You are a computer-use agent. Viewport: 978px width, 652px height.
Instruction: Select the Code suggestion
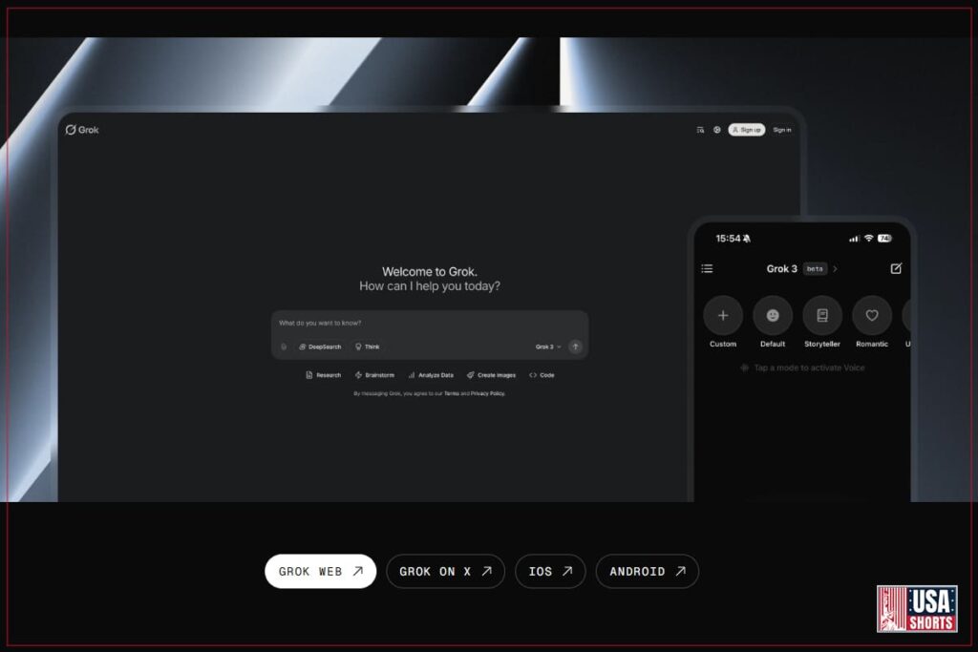(x=542, y=375)
